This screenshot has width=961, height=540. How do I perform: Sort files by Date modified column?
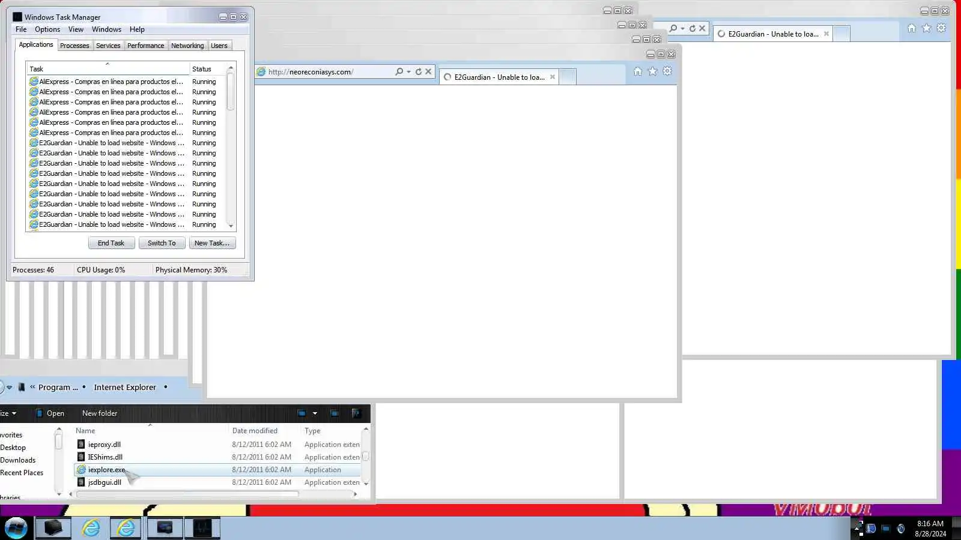(x=264, y=431)
